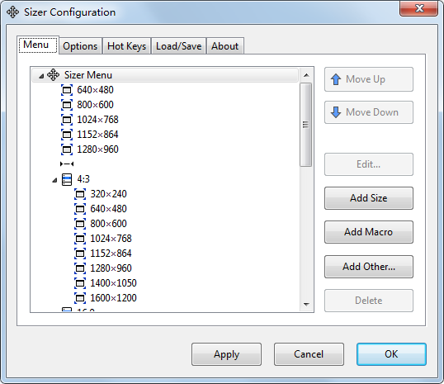Click the icon beside 1152×864 under 4:3
The height and width of the screenshot is (384, 444).
[80, 254]
